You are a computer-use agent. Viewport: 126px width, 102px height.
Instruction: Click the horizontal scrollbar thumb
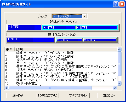point(50,88)
